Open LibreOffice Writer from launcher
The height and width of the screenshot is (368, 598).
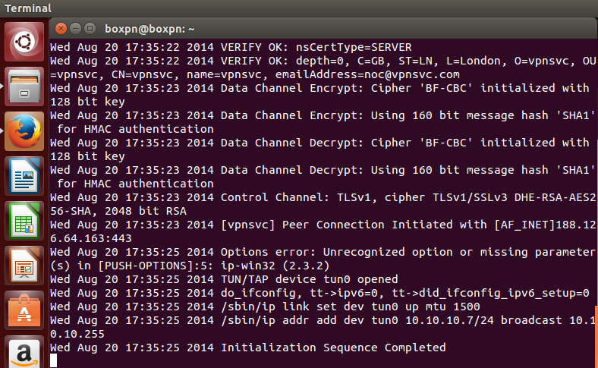(x=24, y=176)
